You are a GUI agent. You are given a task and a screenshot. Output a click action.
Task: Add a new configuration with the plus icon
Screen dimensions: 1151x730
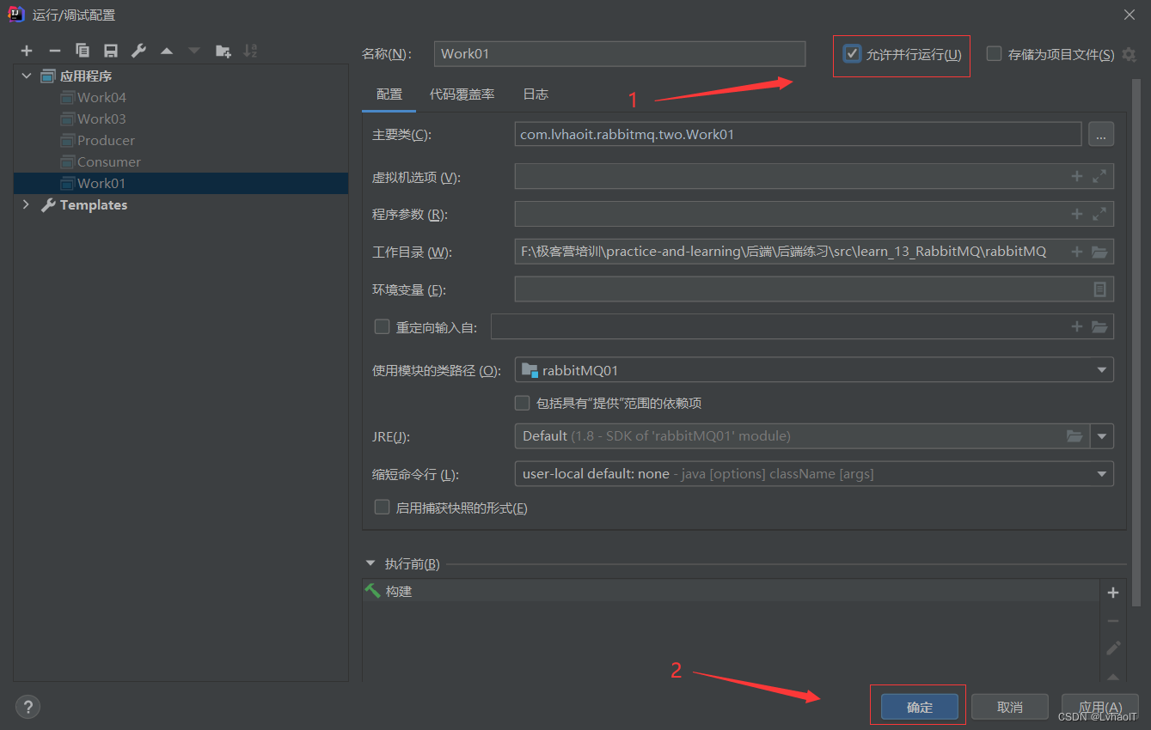coord(27,52)
